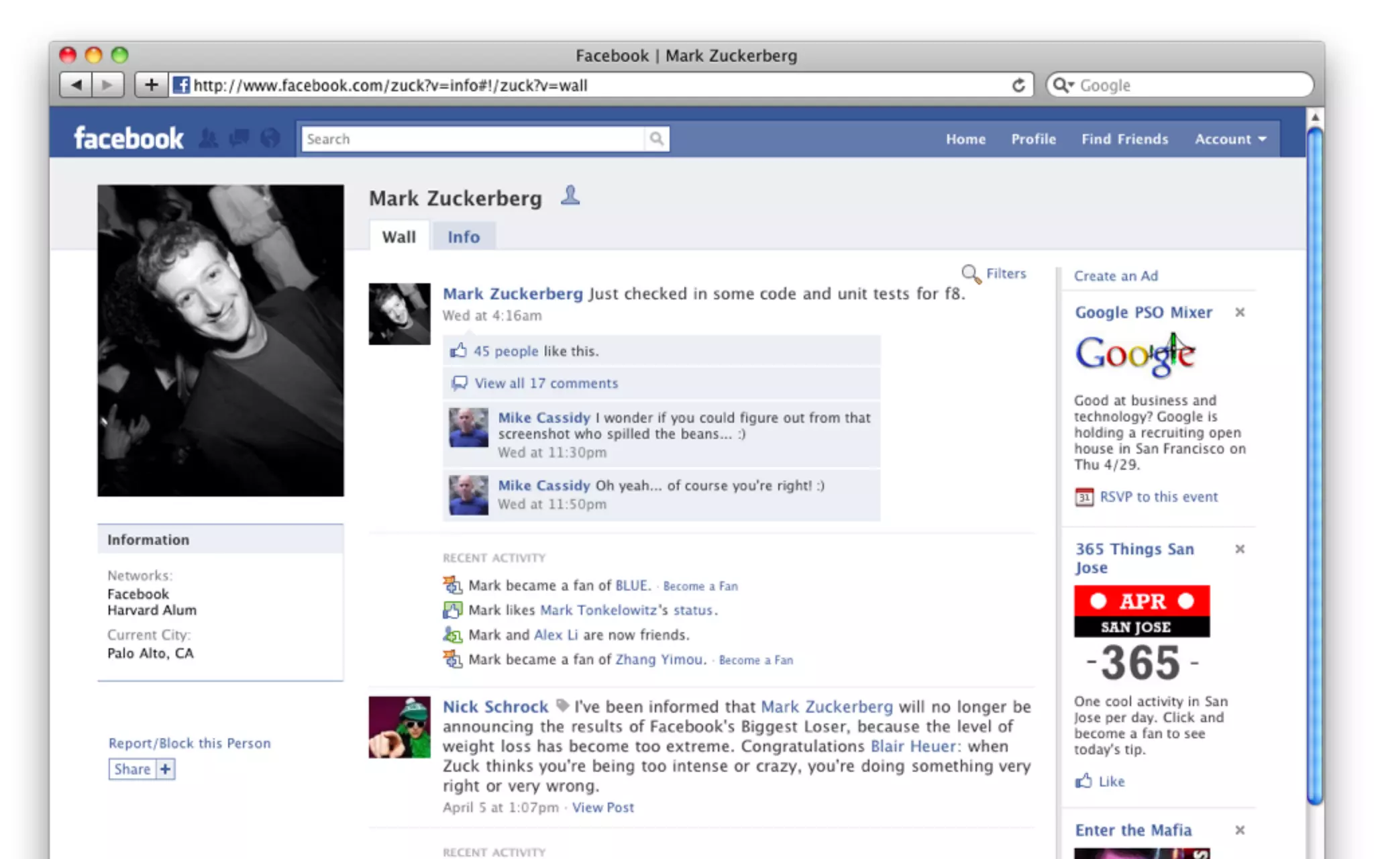Add bookmark with the plus button

point(152,85)
